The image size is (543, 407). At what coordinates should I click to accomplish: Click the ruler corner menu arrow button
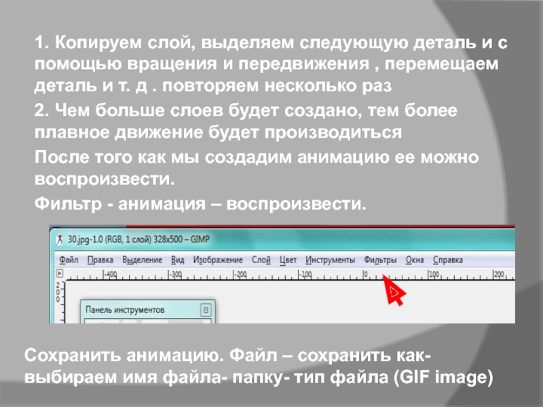(60, 273)
